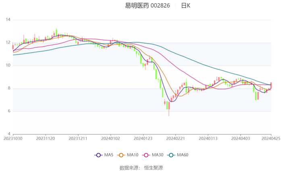This screenshot has height=171, width=282.
Task: Select the 20231120 date on x-axis
Action: coord(46,138)
